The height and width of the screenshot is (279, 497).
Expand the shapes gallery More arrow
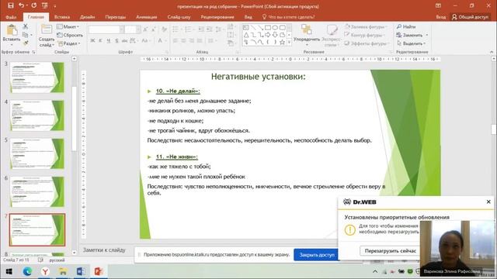pyautogui.click(x=289, y=42)
